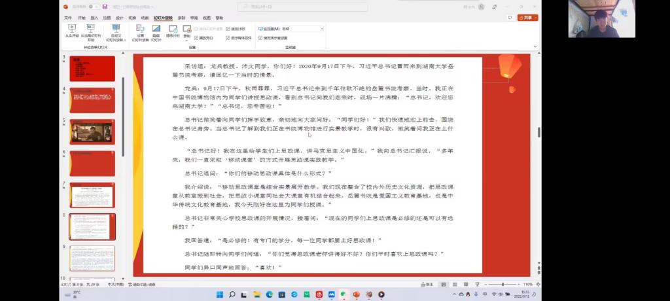
Task: Click the 110% zoom level button
Action: click(528, 285)
